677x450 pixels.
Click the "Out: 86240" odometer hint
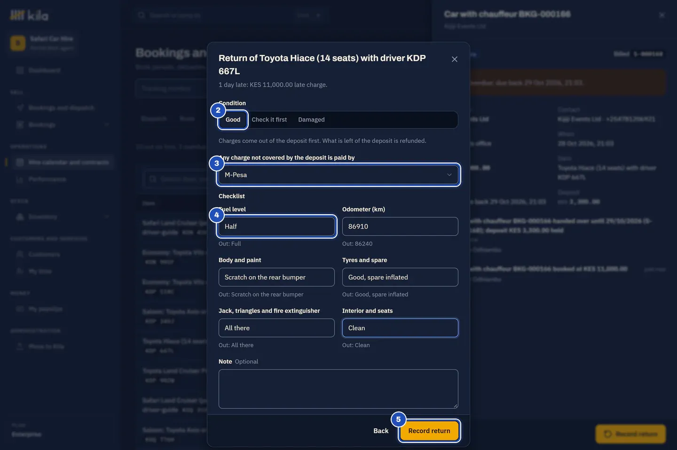click(357, 244)
